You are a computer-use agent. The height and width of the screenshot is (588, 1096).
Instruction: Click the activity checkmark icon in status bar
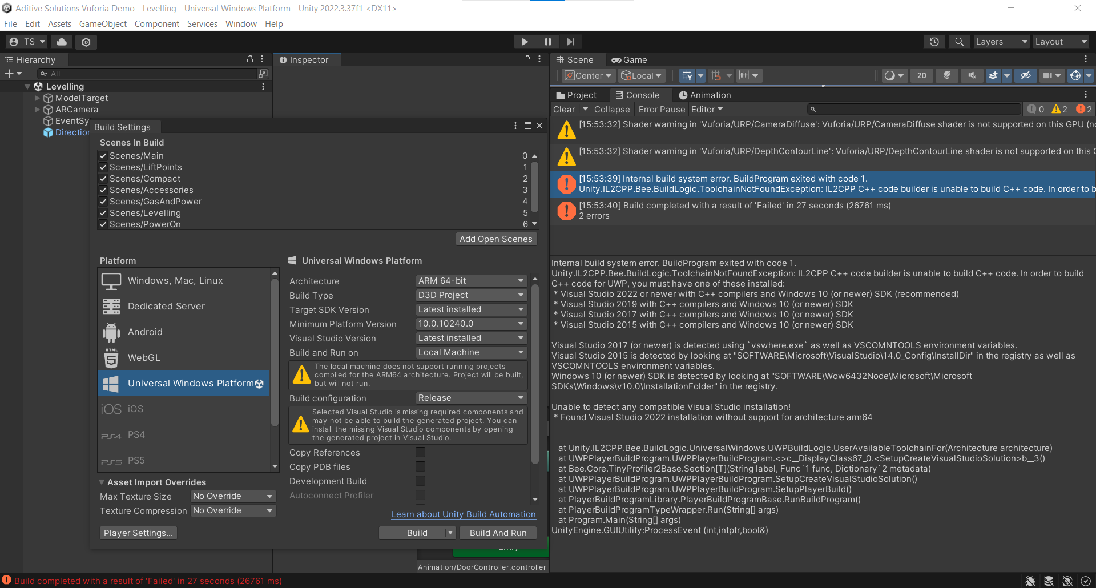[x=1086, y=581]
